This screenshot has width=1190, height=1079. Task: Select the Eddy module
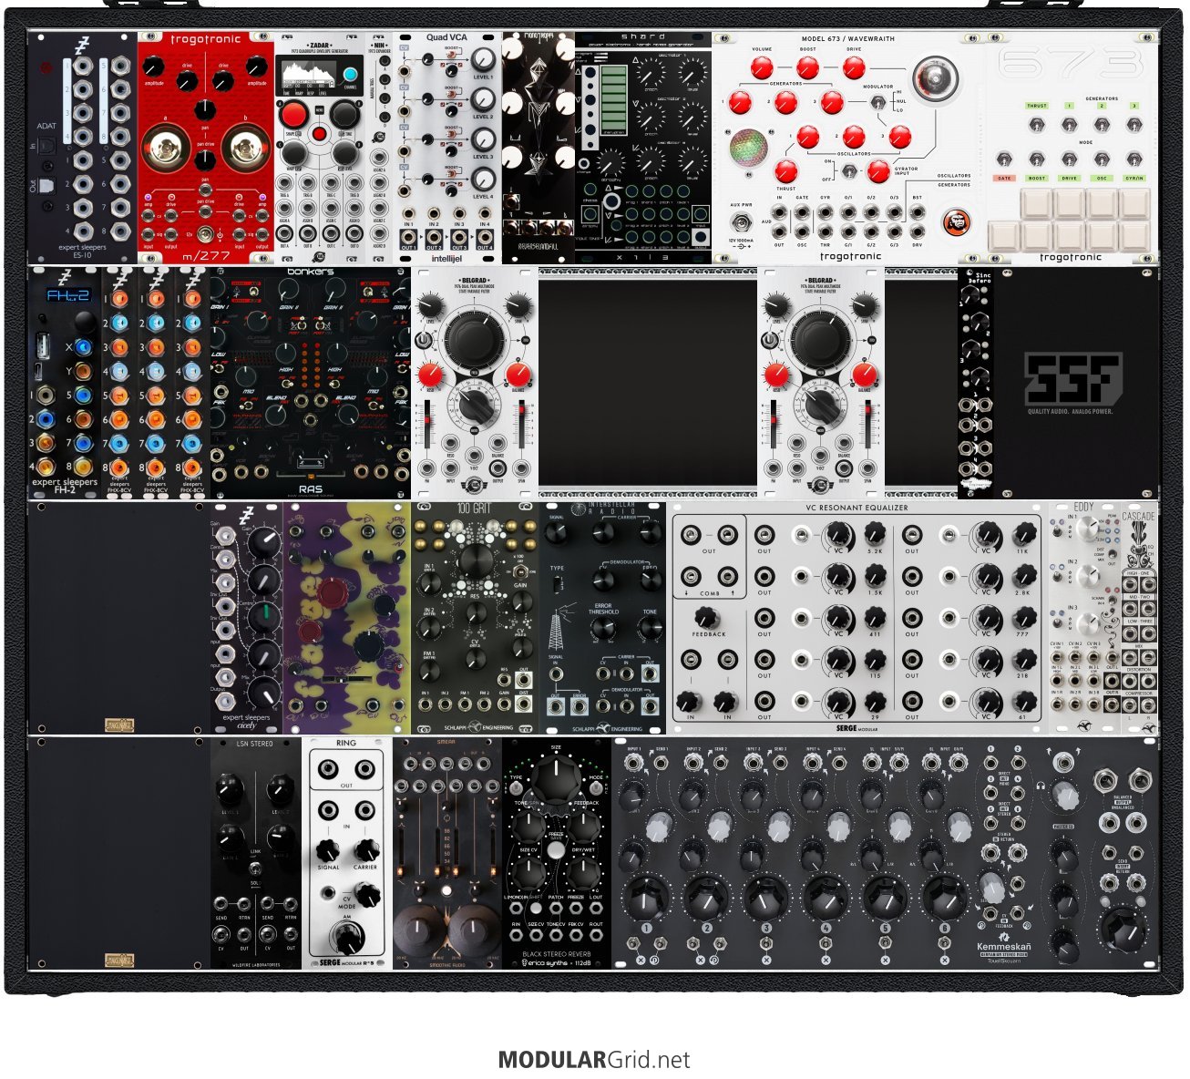click(x=1084, y=618)
